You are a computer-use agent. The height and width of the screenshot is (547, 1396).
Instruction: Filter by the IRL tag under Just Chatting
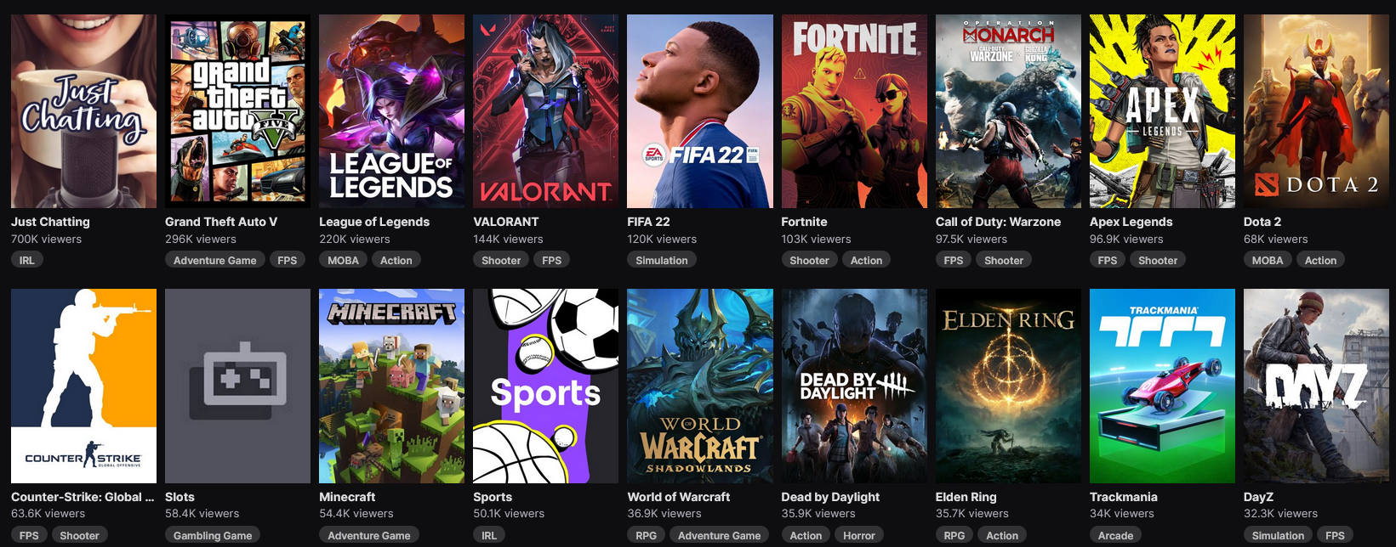pyautogui.click(x=27, y=261)
